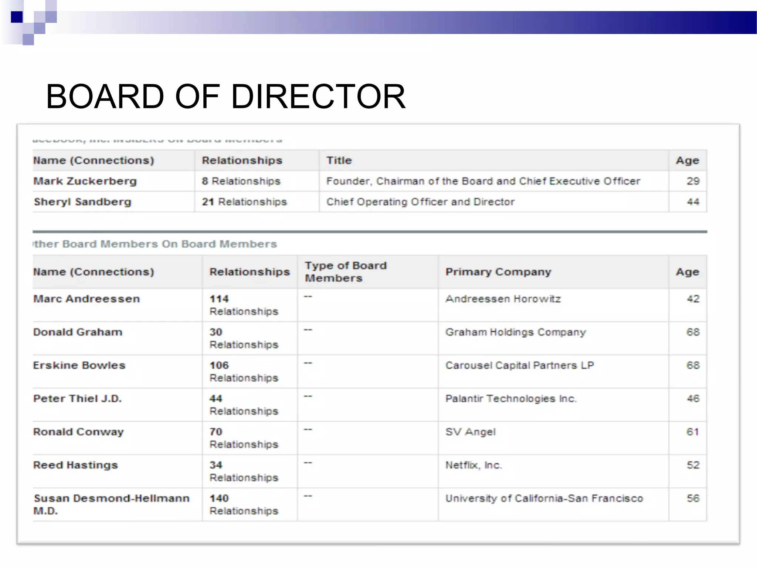
Task: Click age 52 in Reed Hastings' row
Action: pyautogui.click(x=693, y=465)
